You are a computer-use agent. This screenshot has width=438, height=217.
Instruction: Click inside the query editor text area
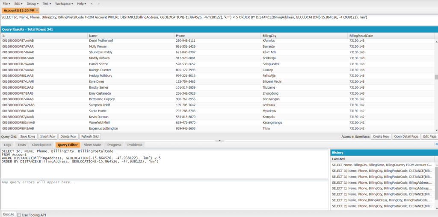coord(164,164)
